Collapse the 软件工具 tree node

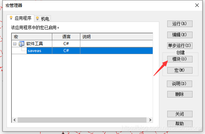15,44
